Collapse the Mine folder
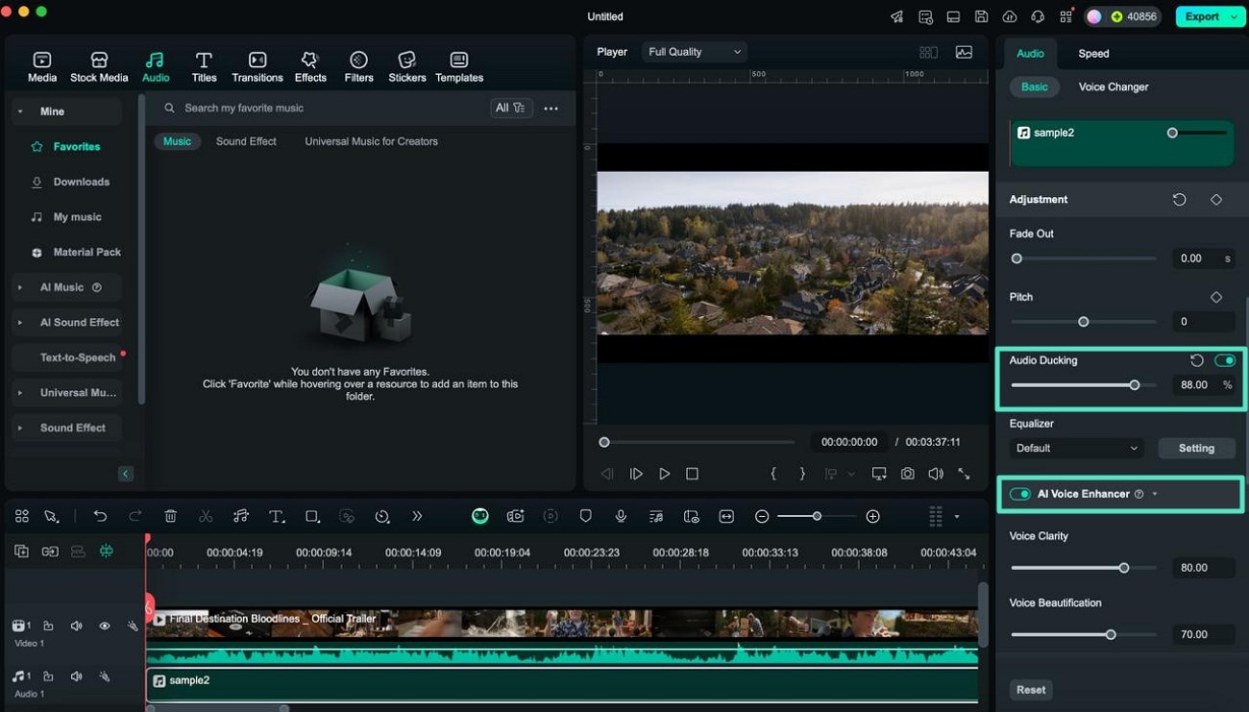Image resolution: width=1249 pixels, height=712 pixels. [19, 111]
